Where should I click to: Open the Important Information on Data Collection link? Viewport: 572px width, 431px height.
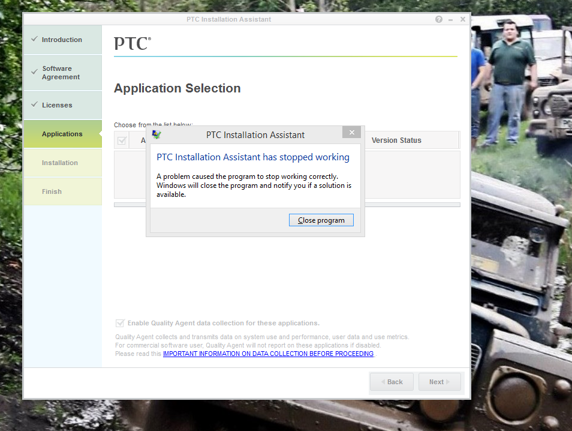(268, 354)
